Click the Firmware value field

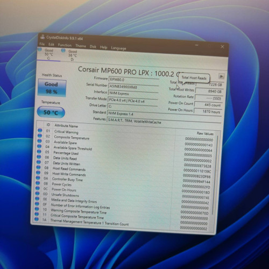pyautogui.click(x=134, y=80)
